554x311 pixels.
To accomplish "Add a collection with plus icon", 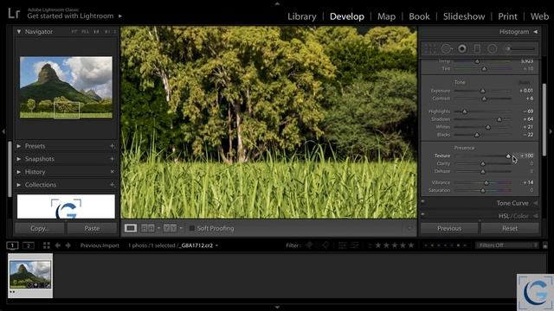I will [x=112, y=185].
